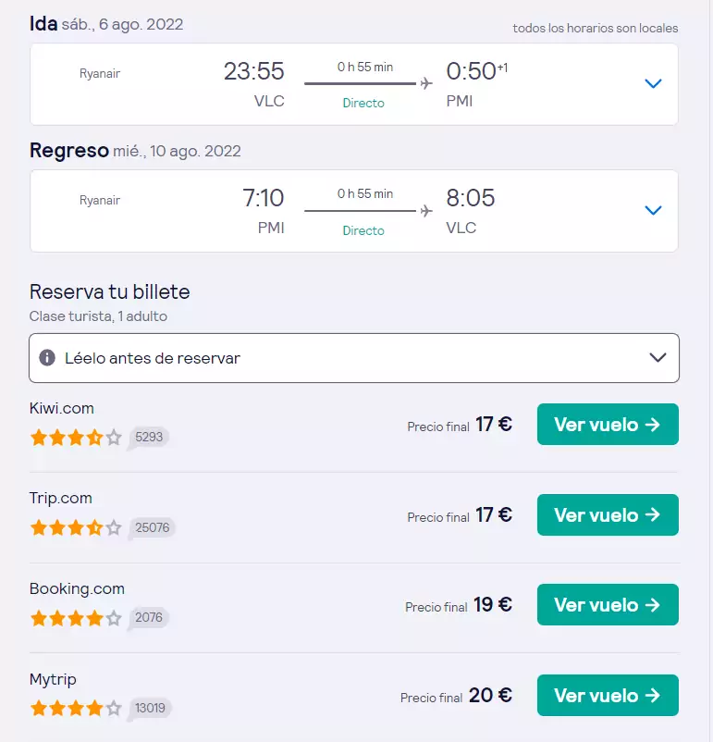The width and height of the screenshot is (713, 742).
Task: Click the Kiwi.com provider name
Action: pos(62,408)
